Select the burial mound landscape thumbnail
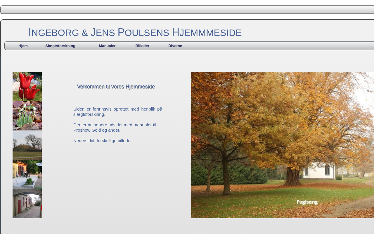The width and height of the screenshot is (374, 234). (x=27, y=145)
